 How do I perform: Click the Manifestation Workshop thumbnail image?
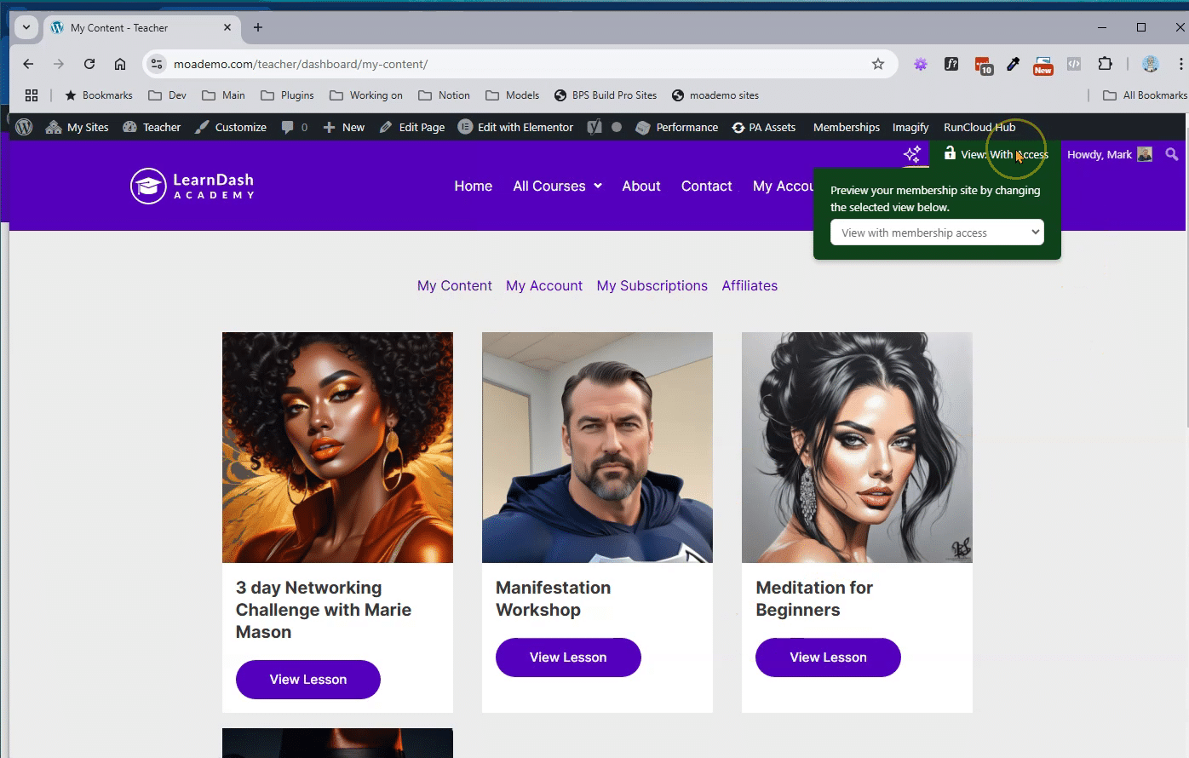(x=597, y=447)
